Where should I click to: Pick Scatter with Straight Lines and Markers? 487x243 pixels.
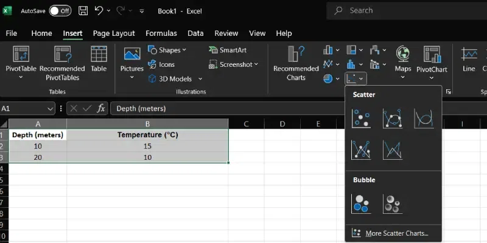[x=361, y=149]
